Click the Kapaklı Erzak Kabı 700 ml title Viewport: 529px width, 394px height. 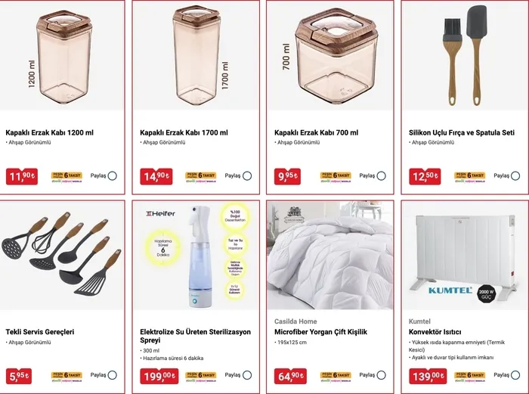pyautogui.click(x=316, y=132)
